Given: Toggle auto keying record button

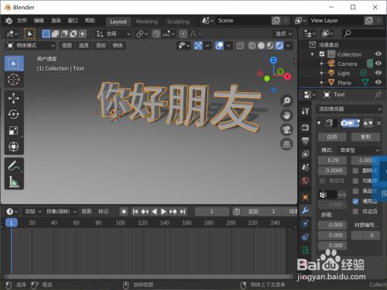Looking at the screenshot, I should (x=124, y=212).
